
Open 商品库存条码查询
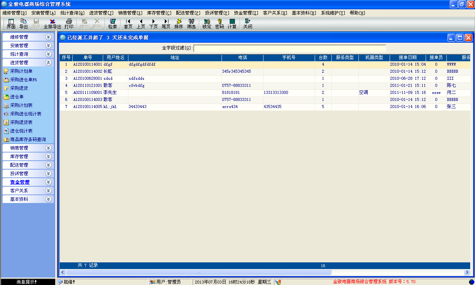click(24, 140)
